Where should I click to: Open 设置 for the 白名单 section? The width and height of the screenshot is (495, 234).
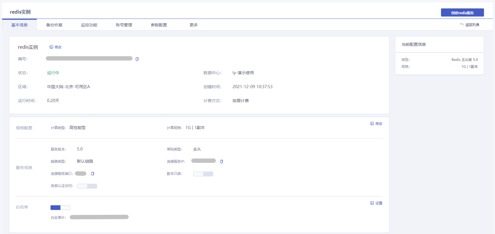pos(376,203)
